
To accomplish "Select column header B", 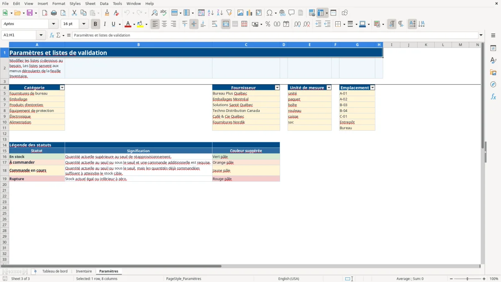I will point(139,45).
